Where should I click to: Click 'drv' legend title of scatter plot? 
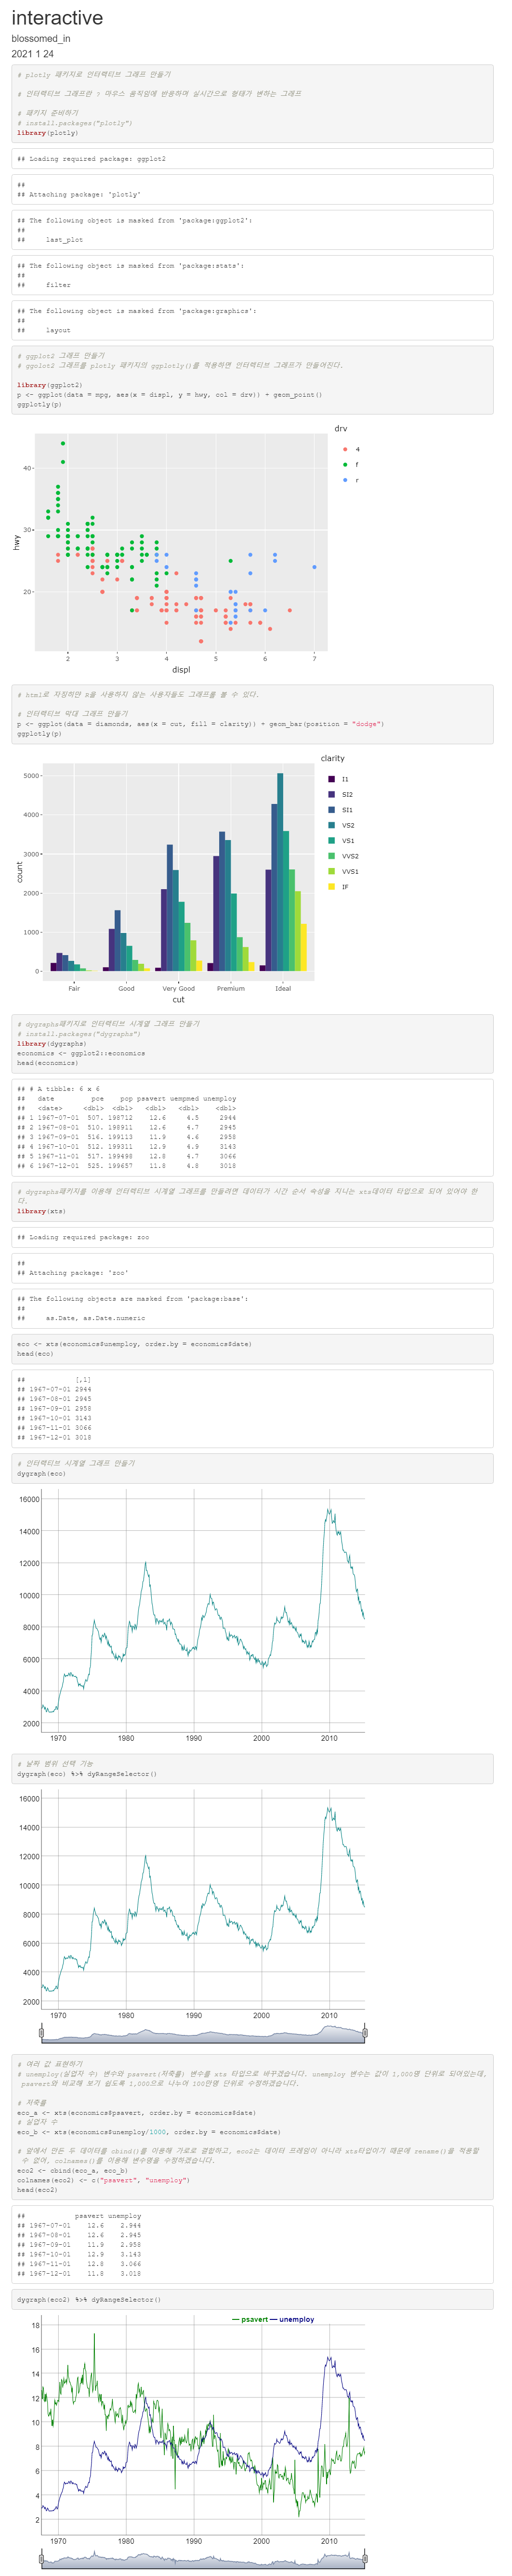341,429
